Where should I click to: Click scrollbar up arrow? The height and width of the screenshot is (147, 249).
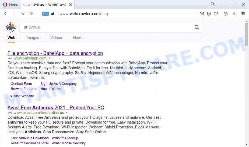247,21
